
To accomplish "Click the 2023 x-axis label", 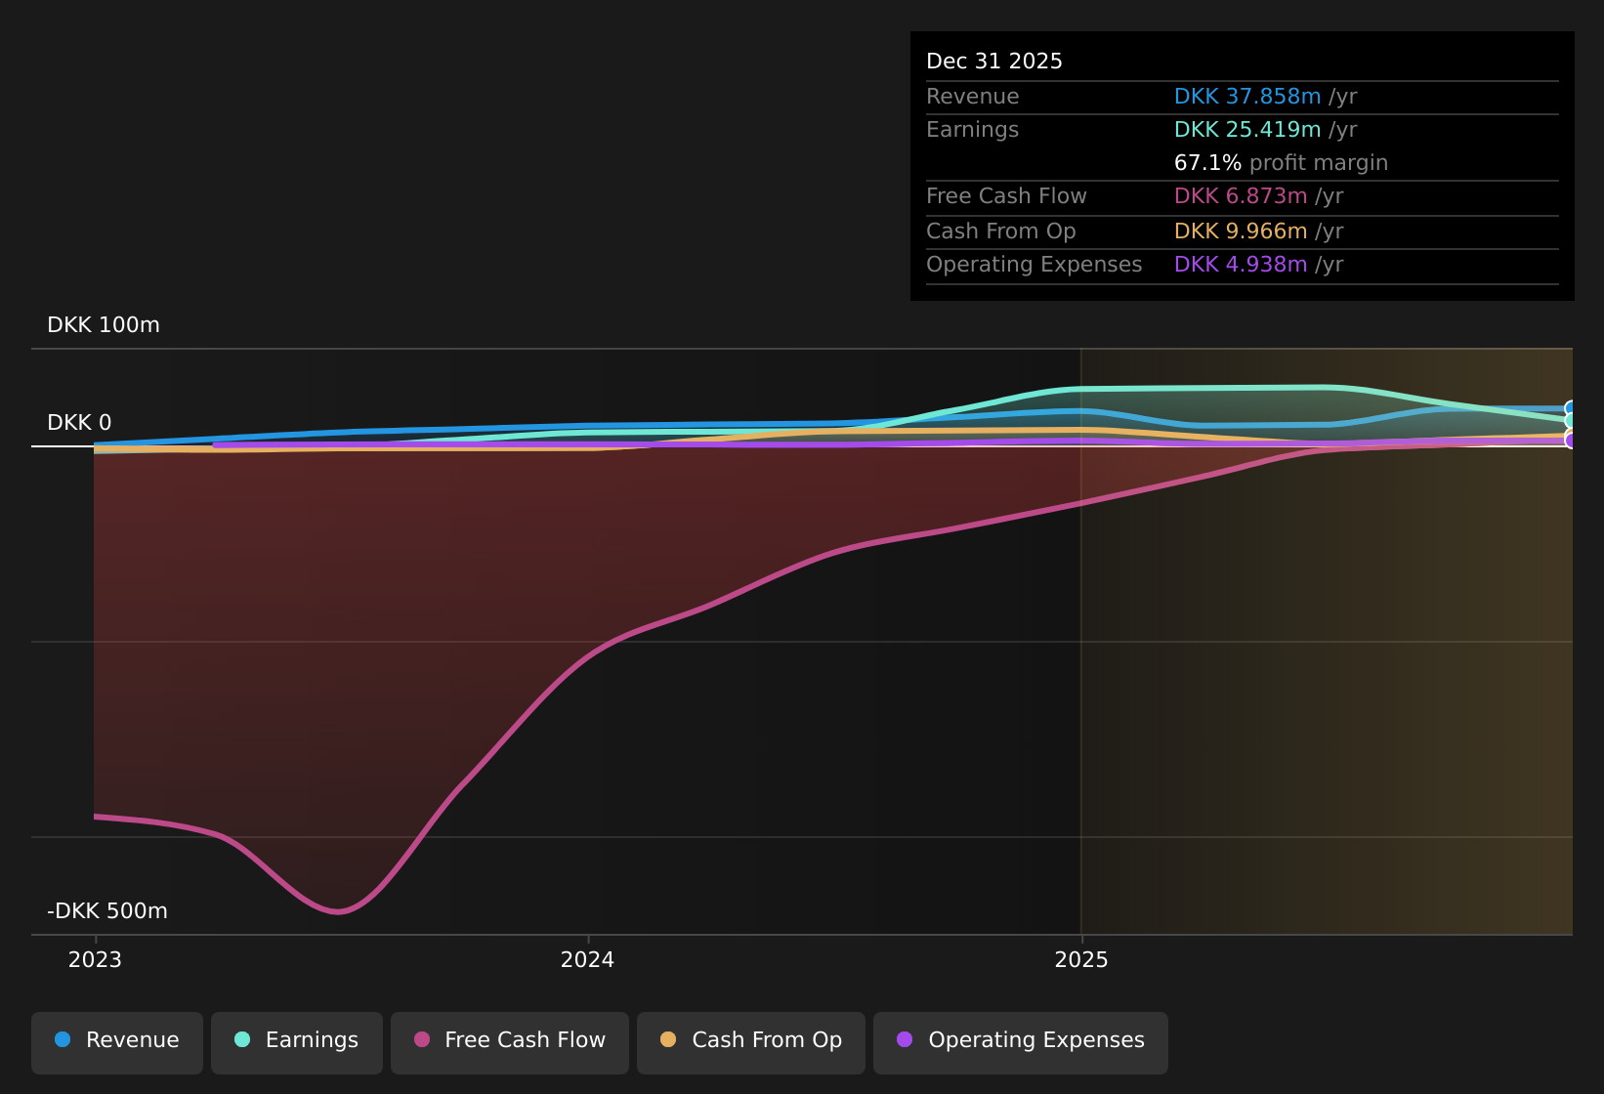I will click(x=95, y=960).
